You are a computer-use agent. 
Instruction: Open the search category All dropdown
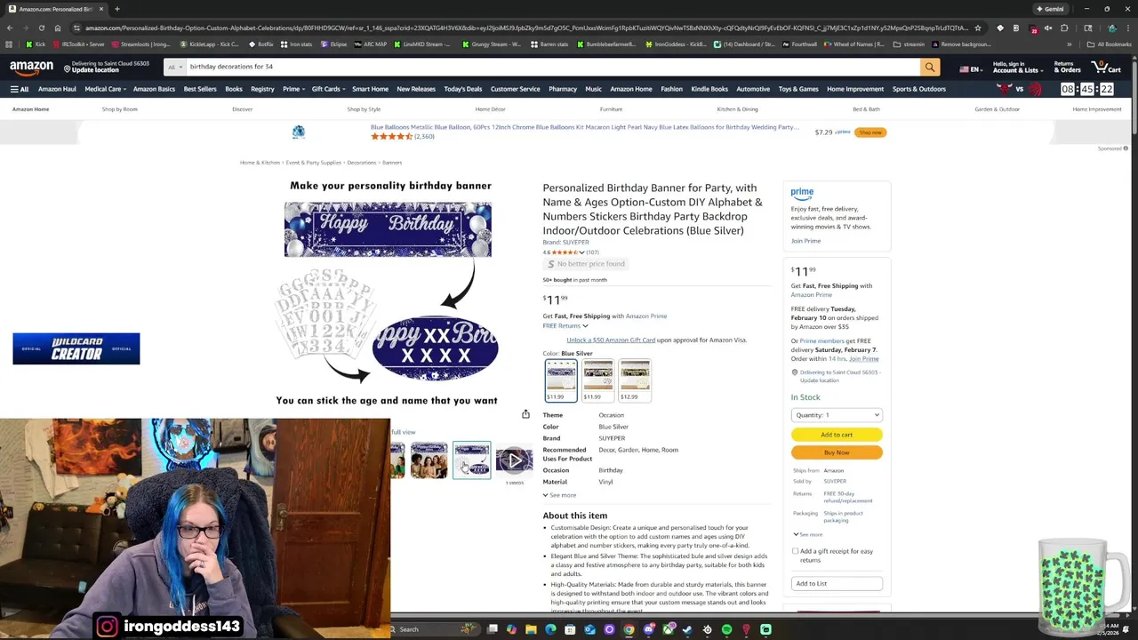pos(175,67)
